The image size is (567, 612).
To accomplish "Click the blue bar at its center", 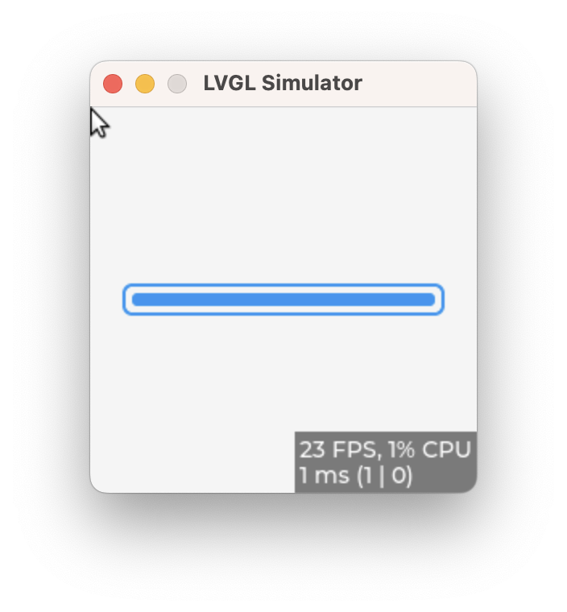I will 283,300.
